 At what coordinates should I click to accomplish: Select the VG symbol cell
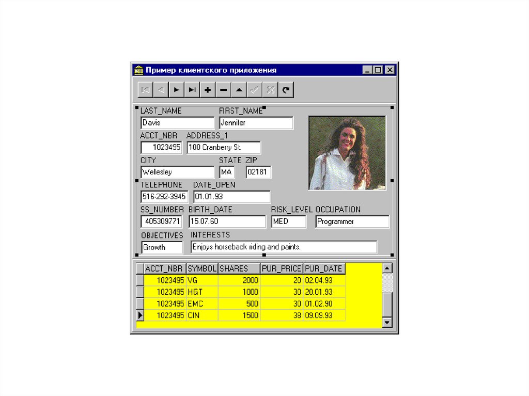[202, 280]
